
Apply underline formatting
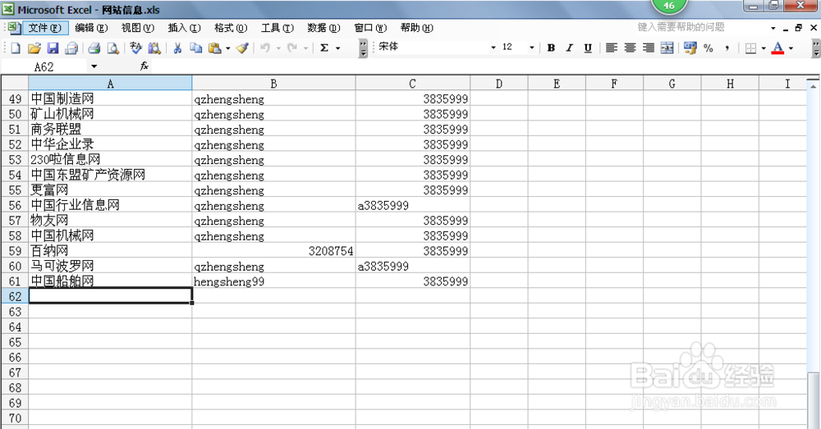(588, 48)
